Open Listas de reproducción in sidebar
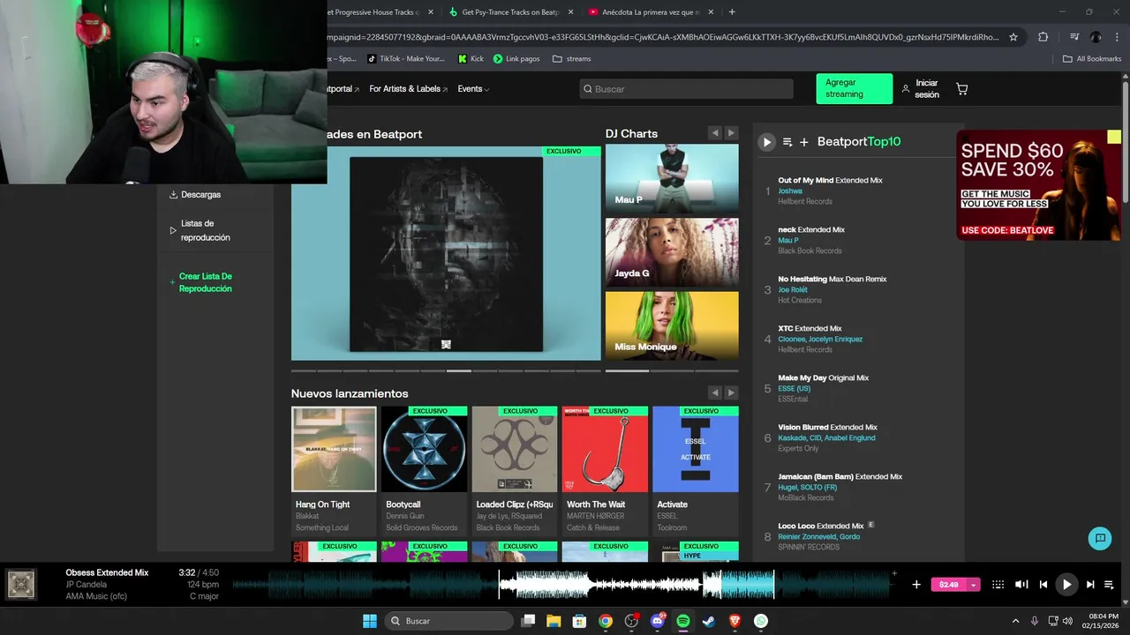 [x=200, y=230]
